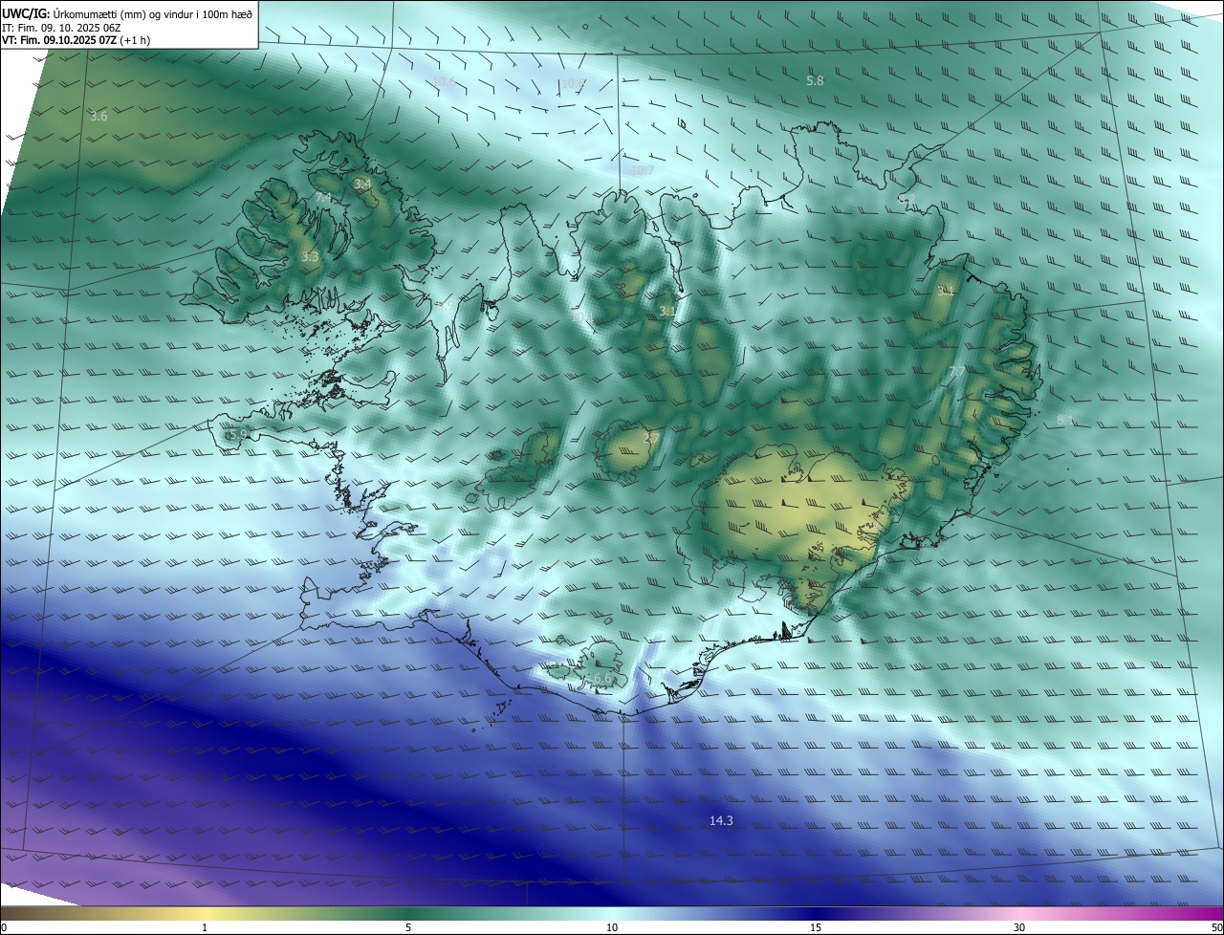Click the 50 tick on the color scale
1224x935 pixels.
[x=1216, y=927]
